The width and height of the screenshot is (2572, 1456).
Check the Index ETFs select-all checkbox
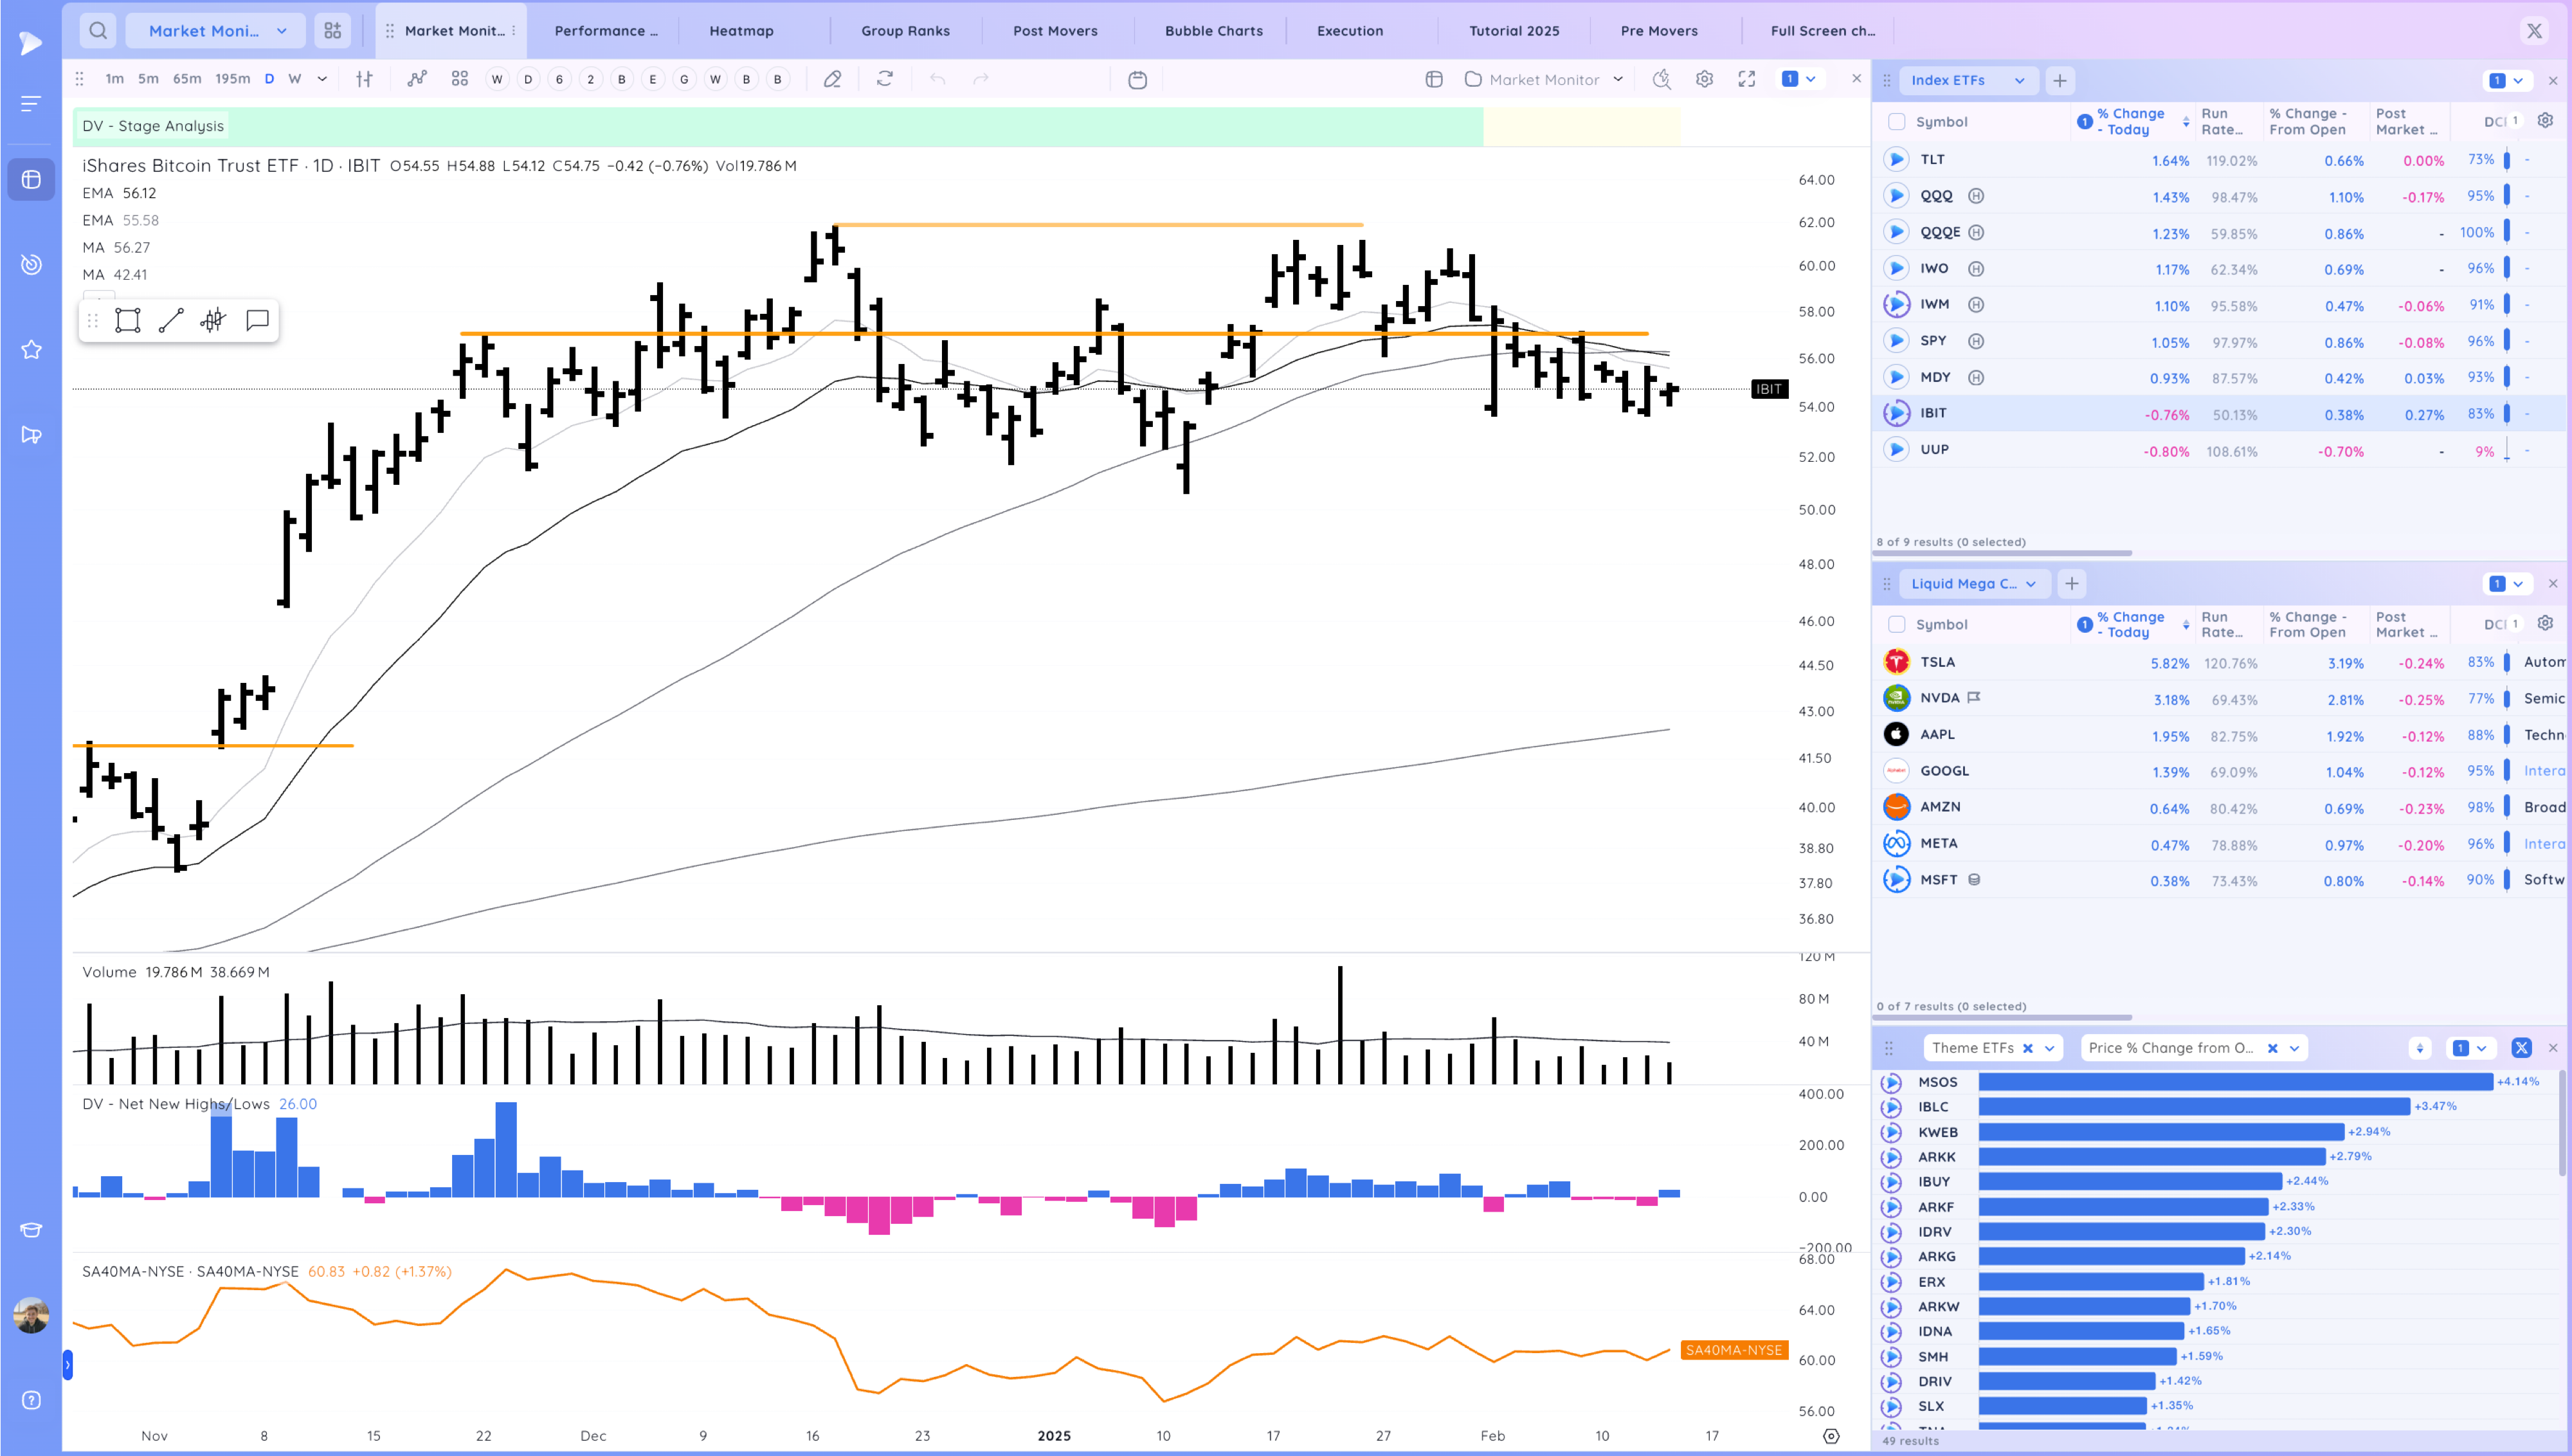[1896, 122]
